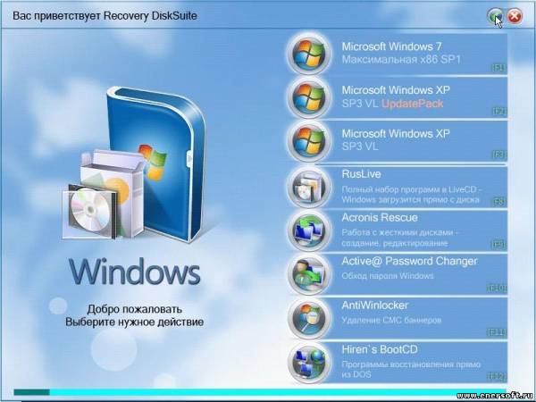Image resolution: width=536 pixels, height=402 pixels.
Task: Open the Hiren's BootCD icon
Action: pos(309,362)
